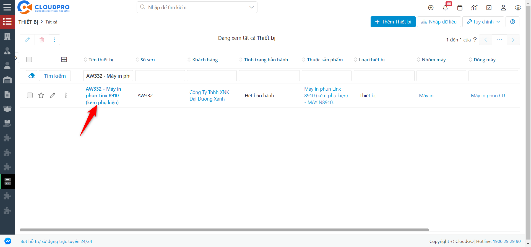Open the Messenger chat icon
This screenshot has height=247, width=531.
pos(8,241)
